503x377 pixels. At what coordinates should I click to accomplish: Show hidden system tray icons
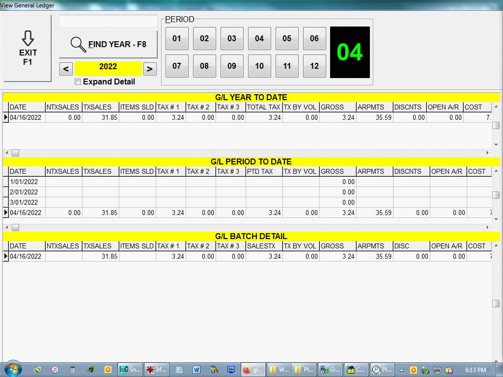[x=401, y=370]
